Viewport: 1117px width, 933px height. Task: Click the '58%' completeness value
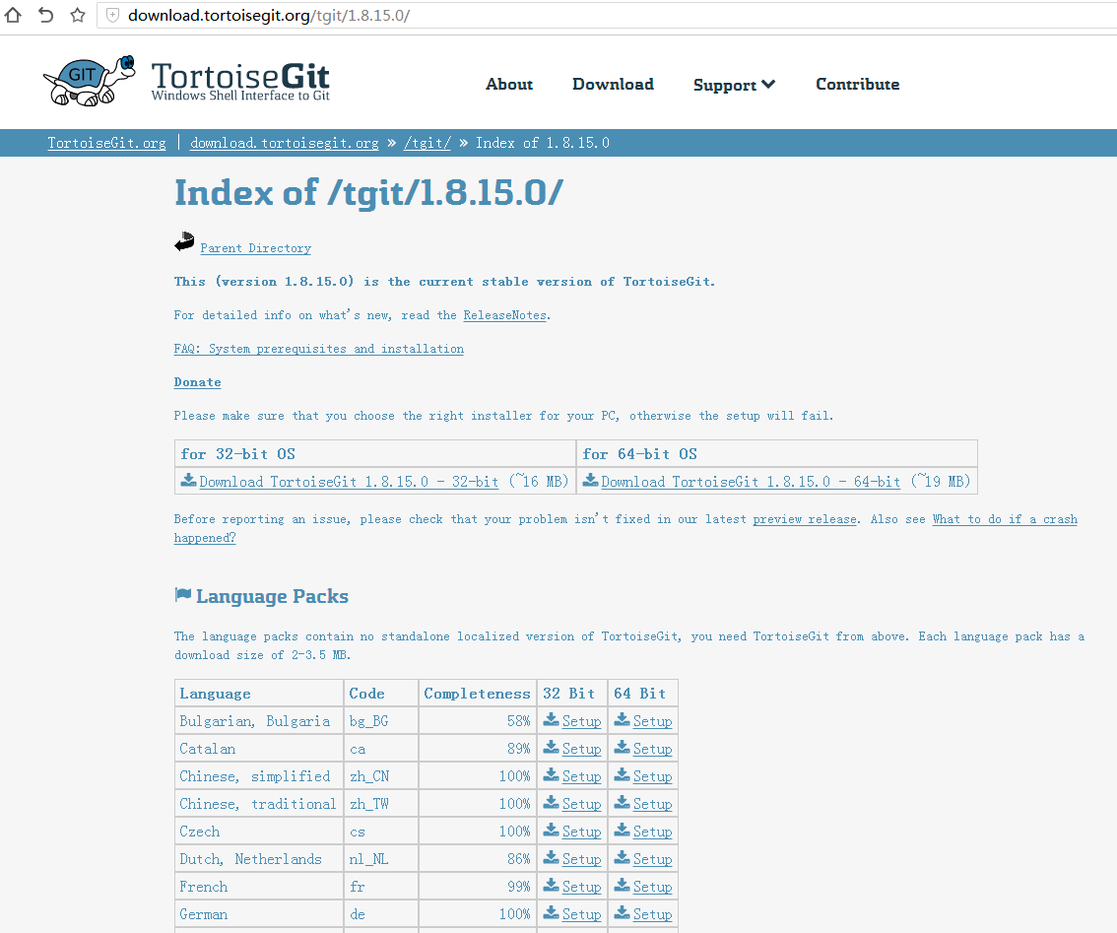(518, 721)
